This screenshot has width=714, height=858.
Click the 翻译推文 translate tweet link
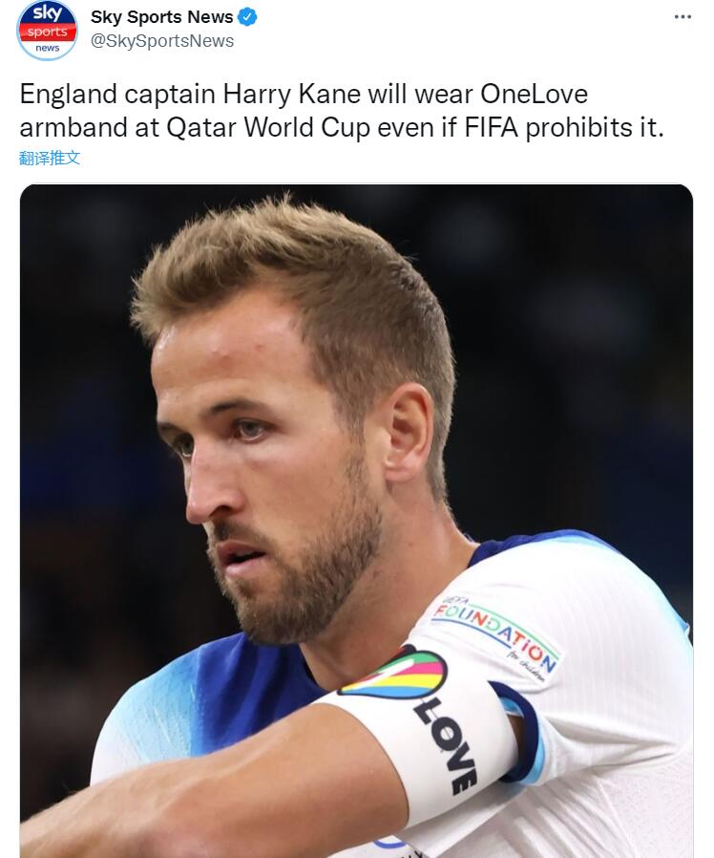[50, 159]
